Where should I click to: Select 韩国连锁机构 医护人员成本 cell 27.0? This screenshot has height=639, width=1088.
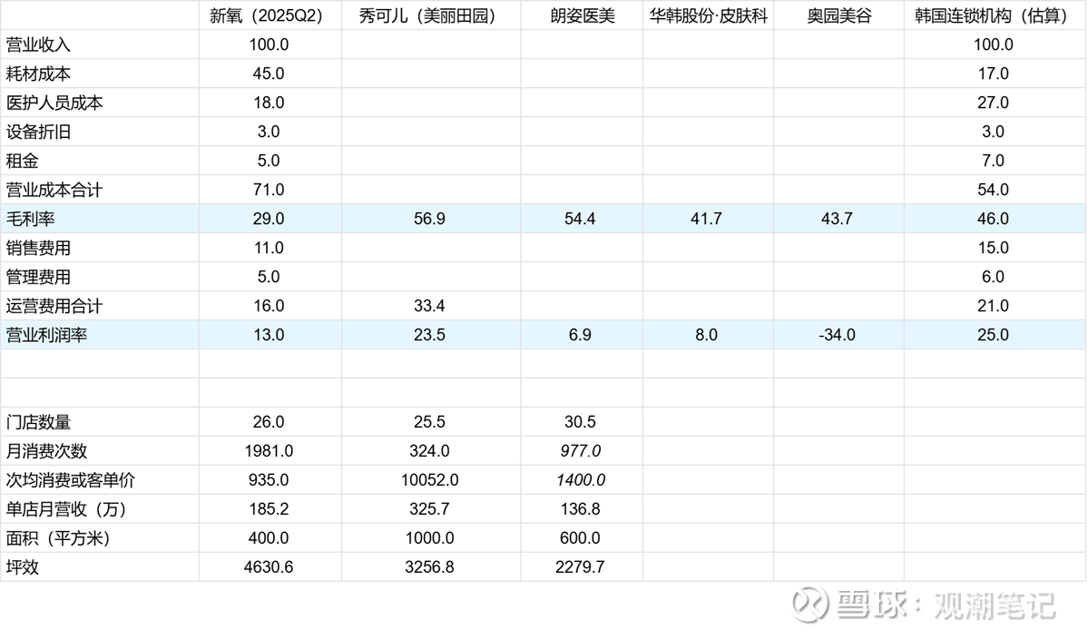(x=993, y=103)
